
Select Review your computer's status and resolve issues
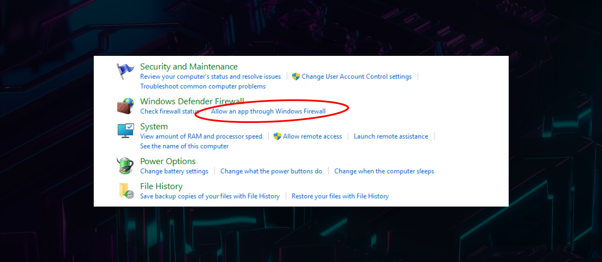tap(211, 77)
